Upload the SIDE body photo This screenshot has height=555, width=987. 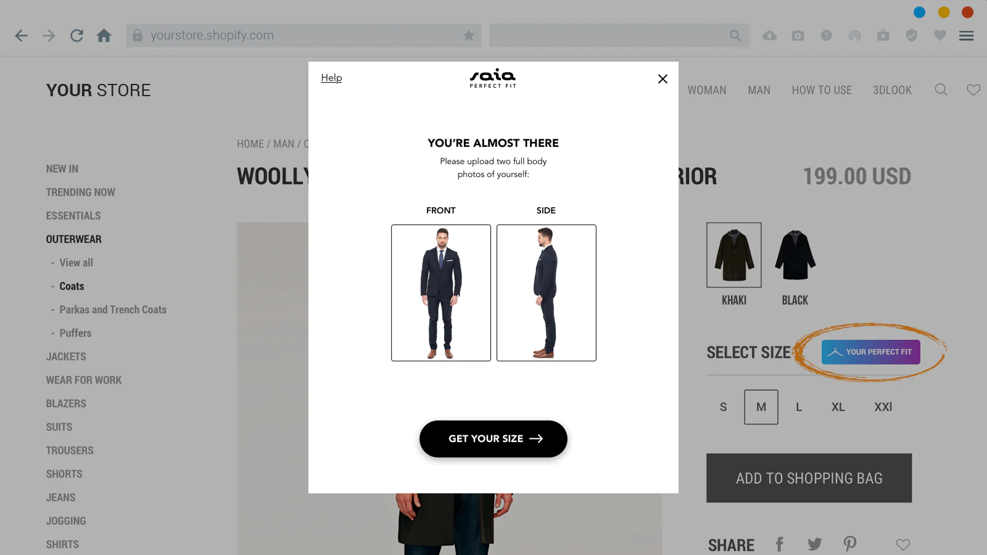(547, 293)
